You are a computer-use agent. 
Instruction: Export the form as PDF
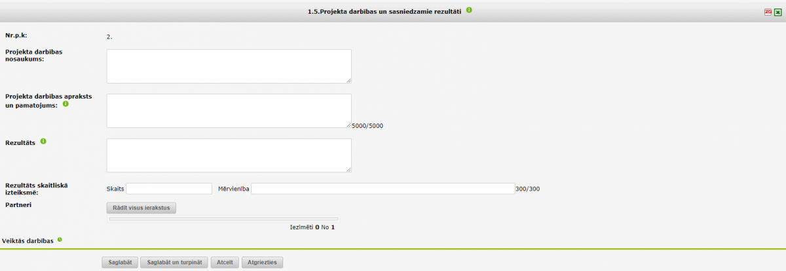tap(768, 12)
